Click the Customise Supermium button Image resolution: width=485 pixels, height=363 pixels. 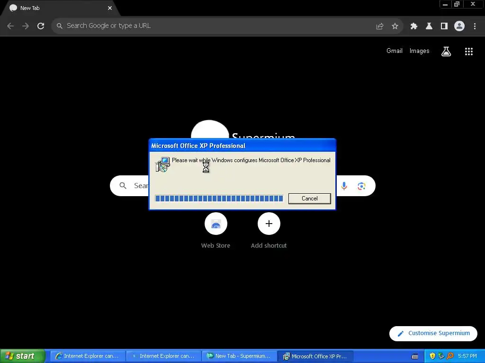click(433, 333)
